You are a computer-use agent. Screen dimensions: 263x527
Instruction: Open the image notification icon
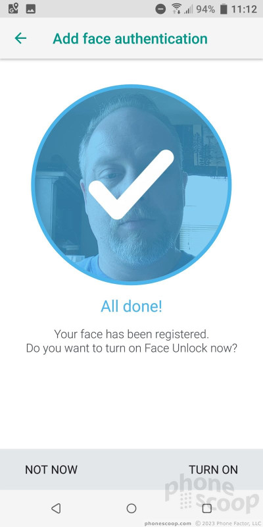31,9
